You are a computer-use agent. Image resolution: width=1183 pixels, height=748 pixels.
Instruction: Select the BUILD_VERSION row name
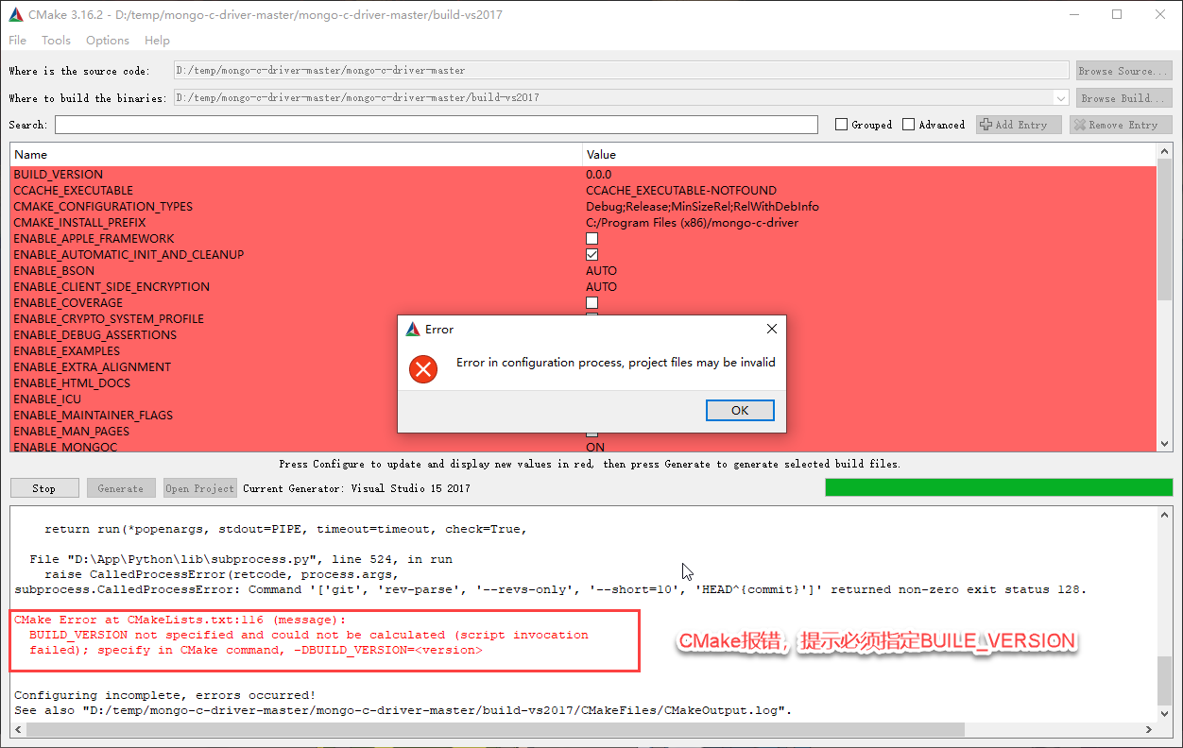59,175
